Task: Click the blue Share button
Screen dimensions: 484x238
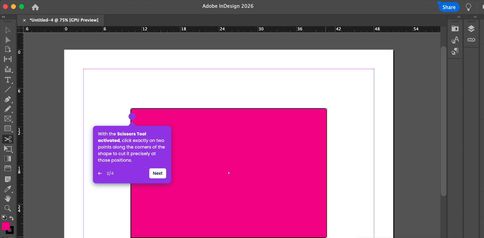Action: click(x=449, y=7)
